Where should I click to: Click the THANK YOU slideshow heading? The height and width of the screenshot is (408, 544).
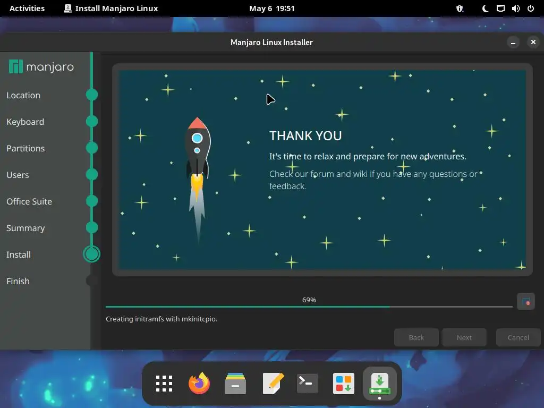click(x=305, y=135)
